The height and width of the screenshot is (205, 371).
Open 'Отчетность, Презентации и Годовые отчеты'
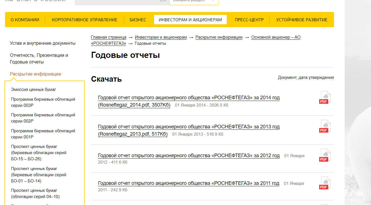tap(39, 58)
